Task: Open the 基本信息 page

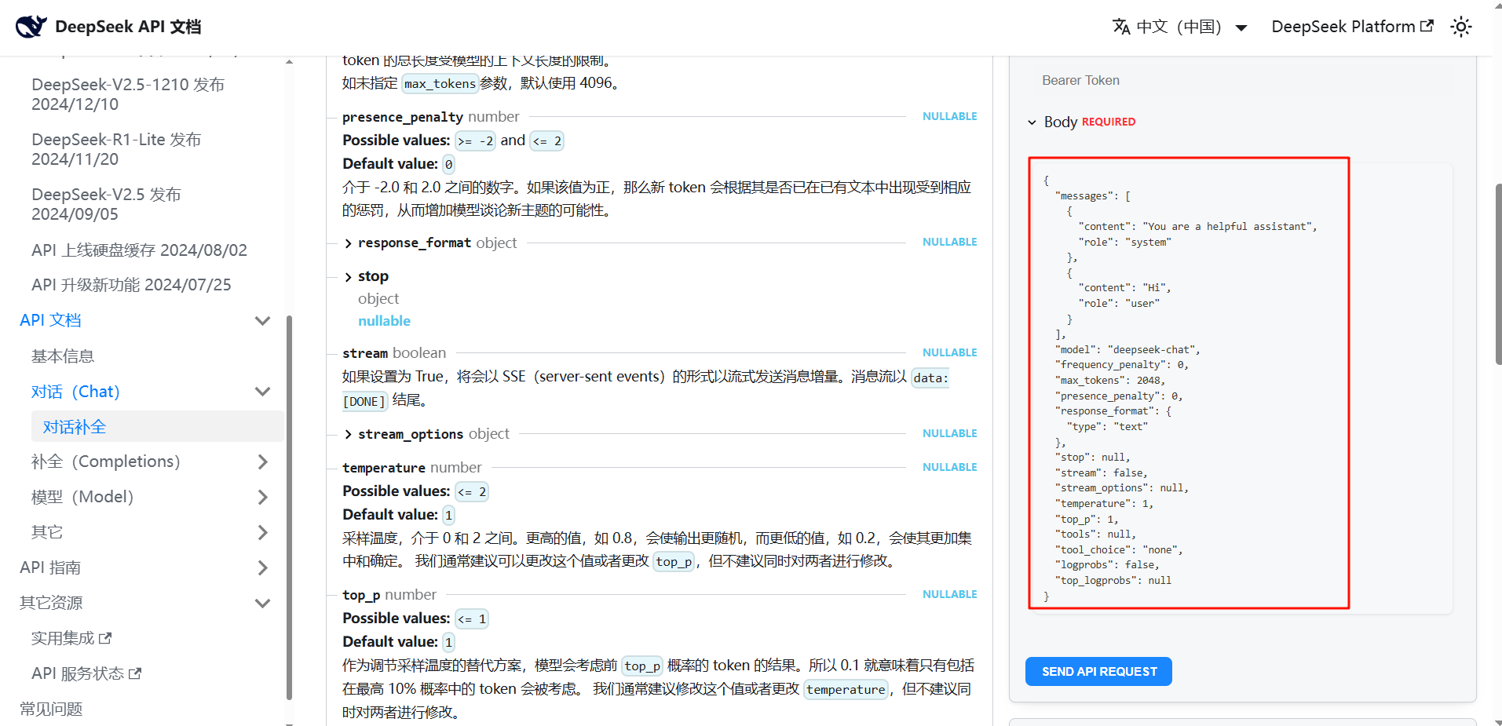Action: click(63, 356)
